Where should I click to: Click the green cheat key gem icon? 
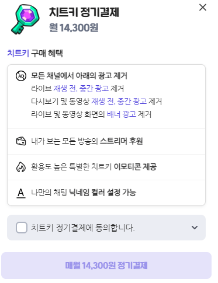(25, 19)
